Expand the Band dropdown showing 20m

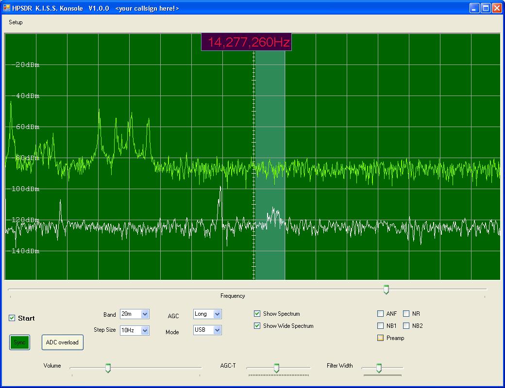pyautogui.click(x=145, y=314)
